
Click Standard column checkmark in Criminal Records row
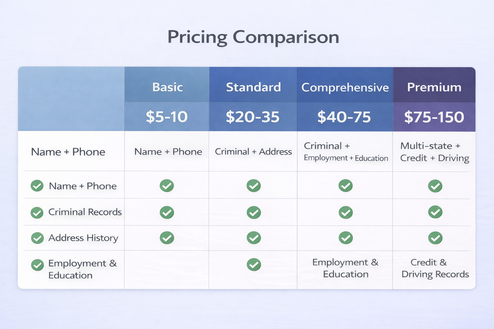253,212
